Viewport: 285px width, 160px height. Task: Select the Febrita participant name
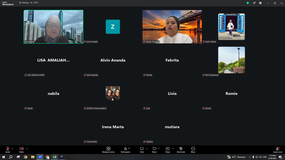172,60
